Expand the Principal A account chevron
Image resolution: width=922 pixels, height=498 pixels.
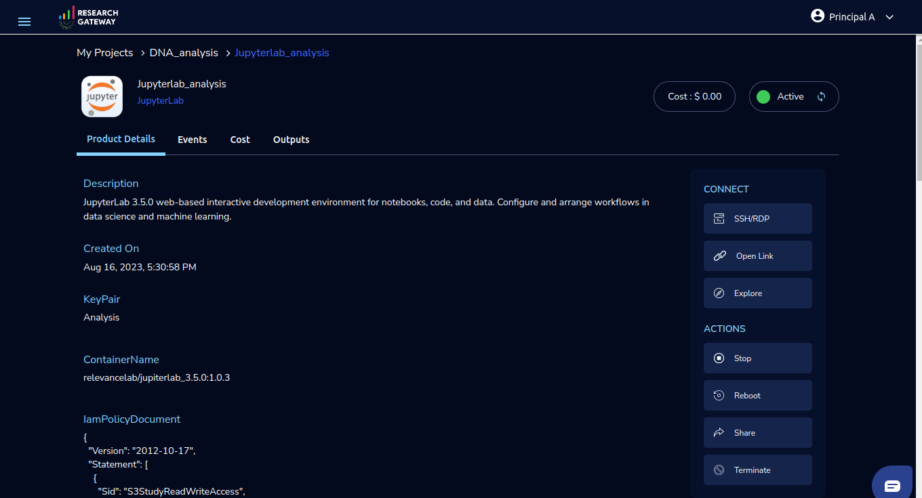[x=890, y=17]
